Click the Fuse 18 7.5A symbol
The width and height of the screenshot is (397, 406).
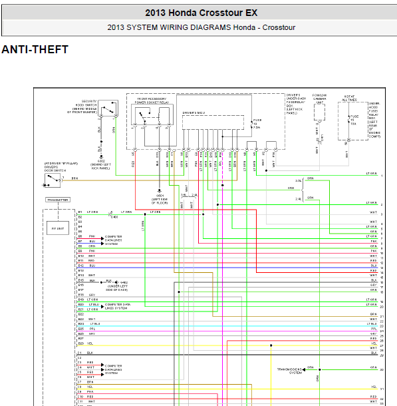251,124
